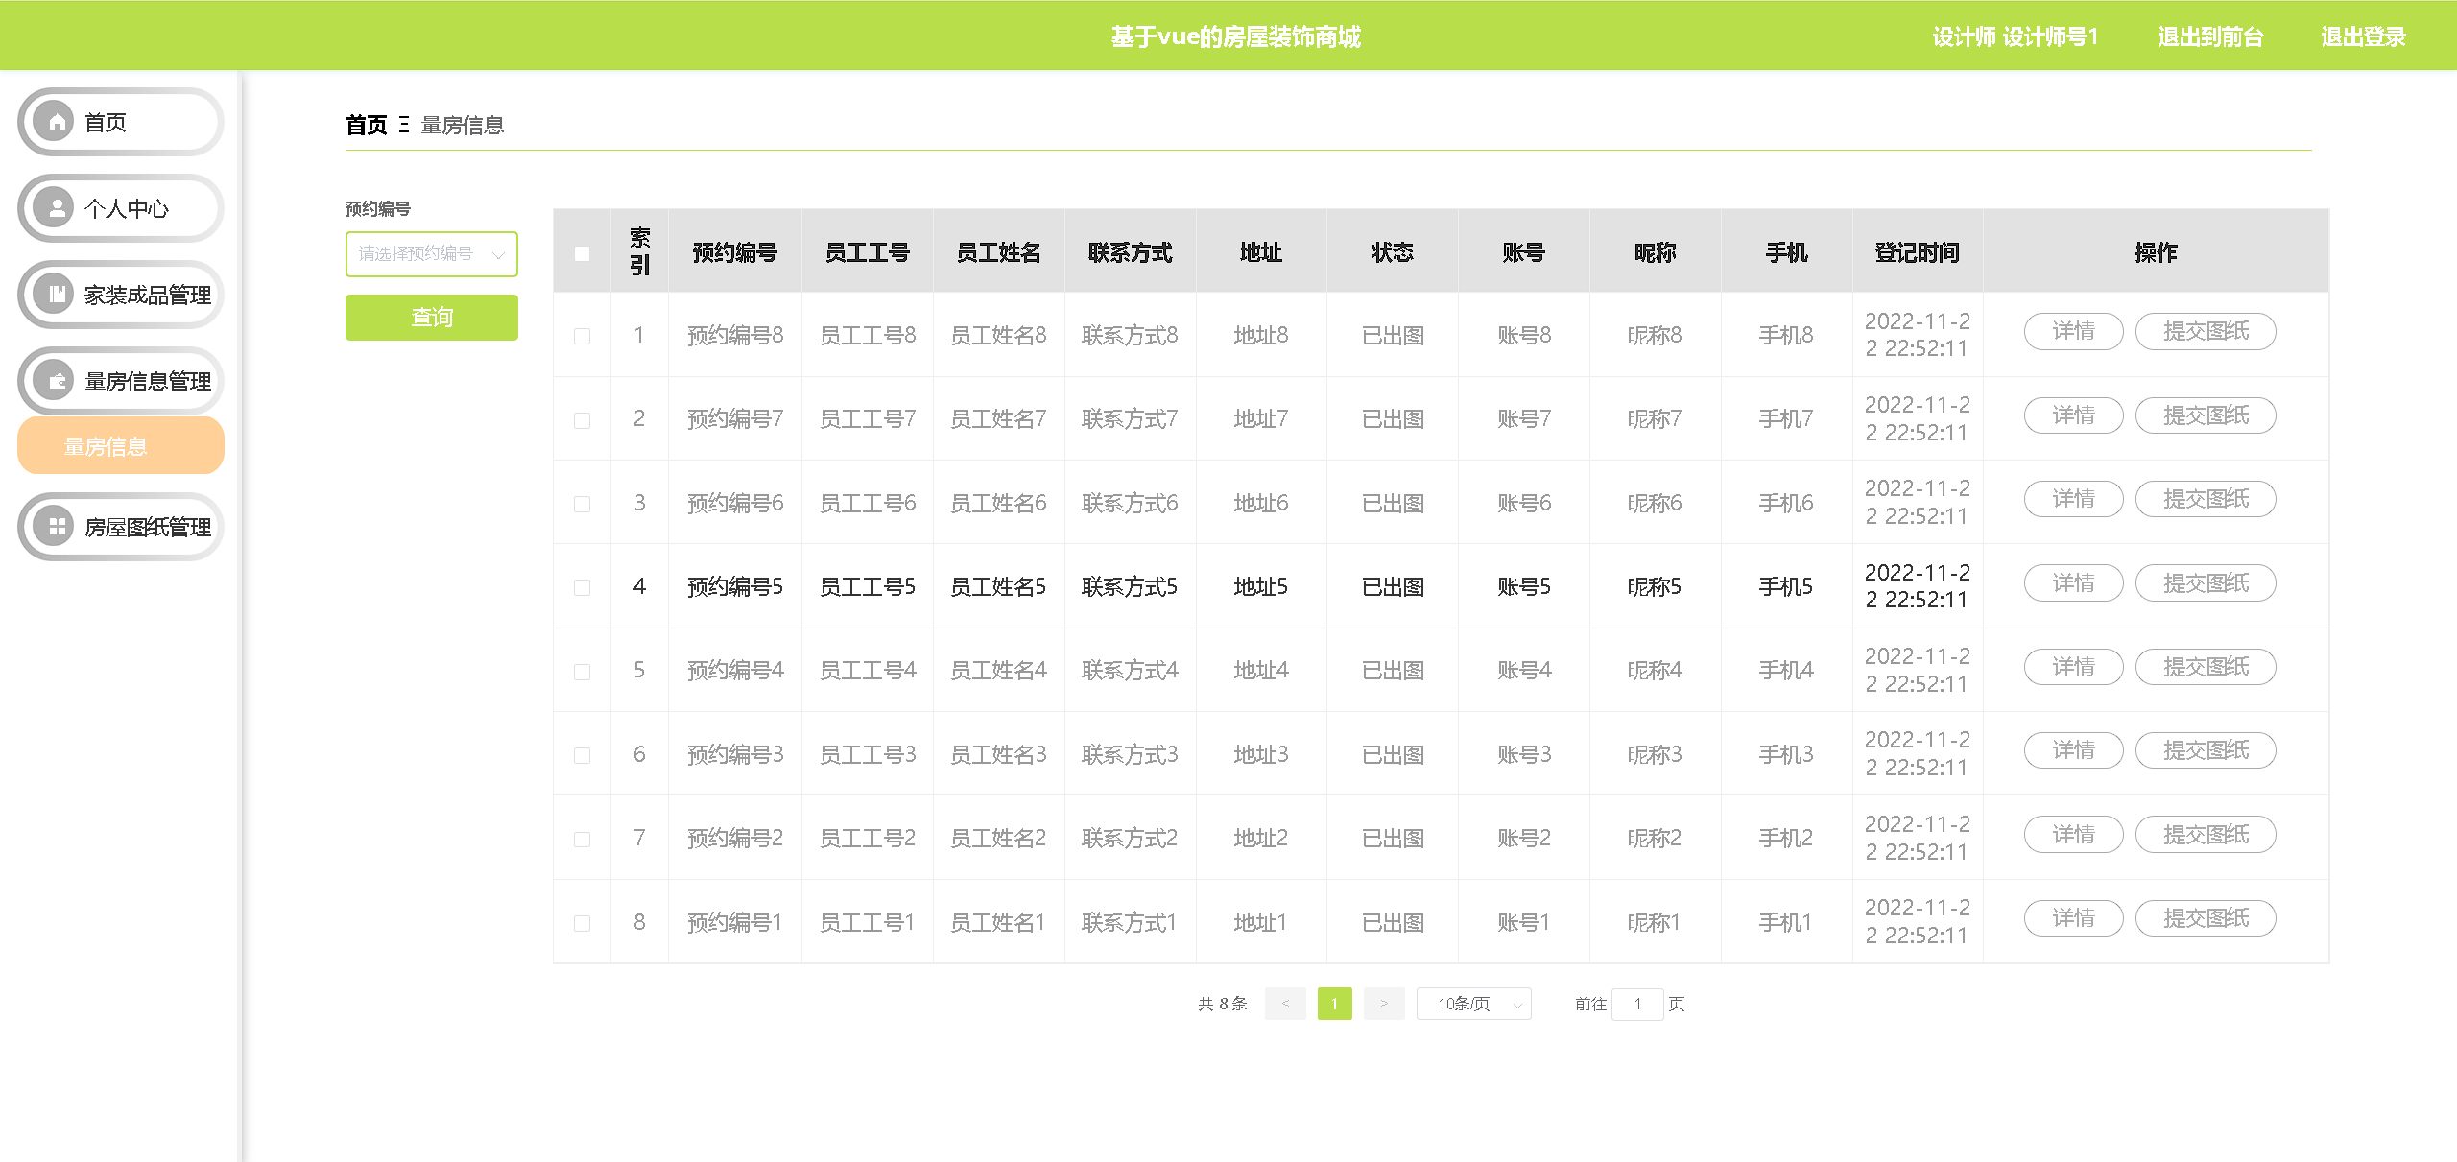2457x1162 pixels.
Task: Click 退出到前台 in the top bar
Action: point(2210,37)
